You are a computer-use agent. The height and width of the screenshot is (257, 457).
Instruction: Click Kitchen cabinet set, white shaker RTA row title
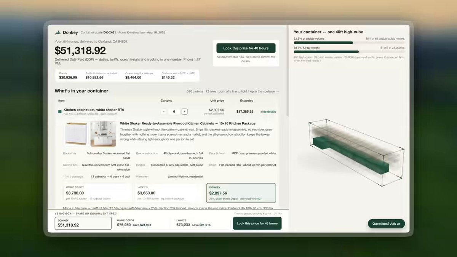[x=94, y=110]
